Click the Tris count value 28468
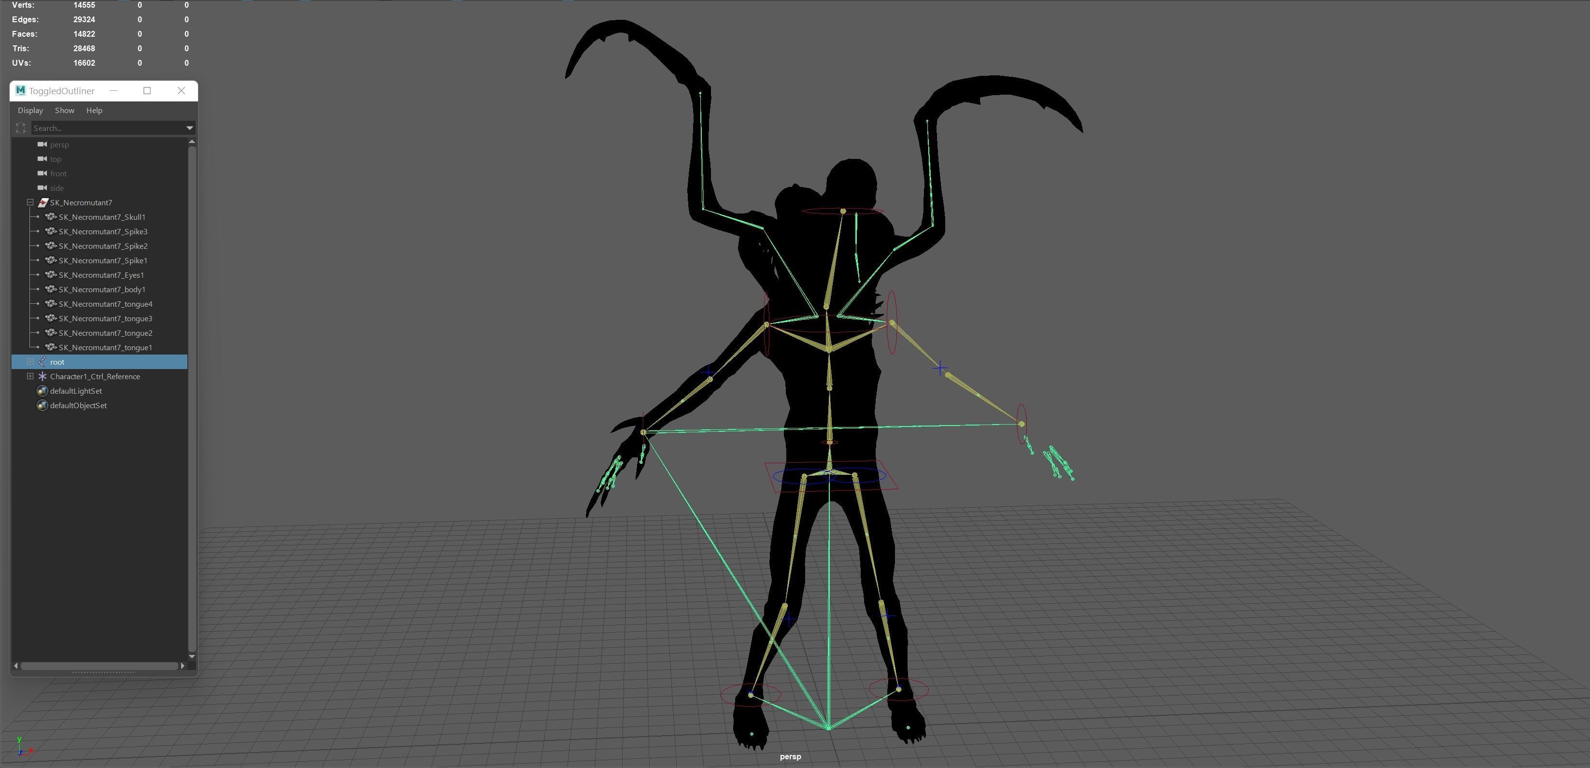 [x=84, y=48]
